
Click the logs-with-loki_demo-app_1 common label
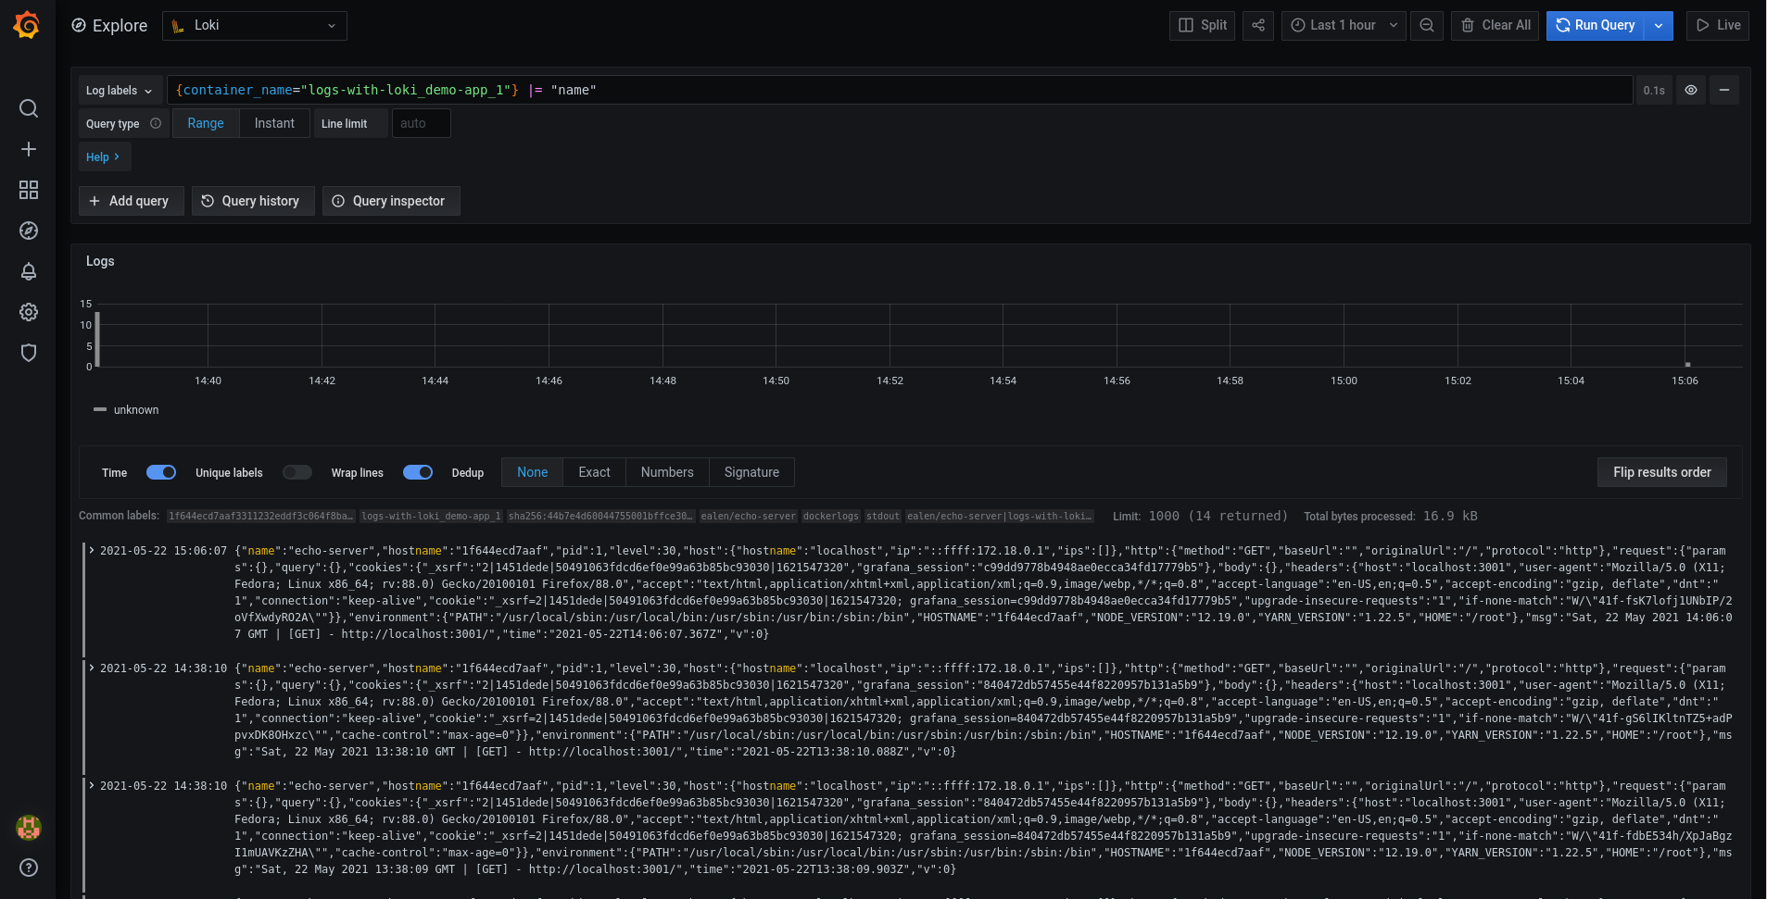click(431, 516)
